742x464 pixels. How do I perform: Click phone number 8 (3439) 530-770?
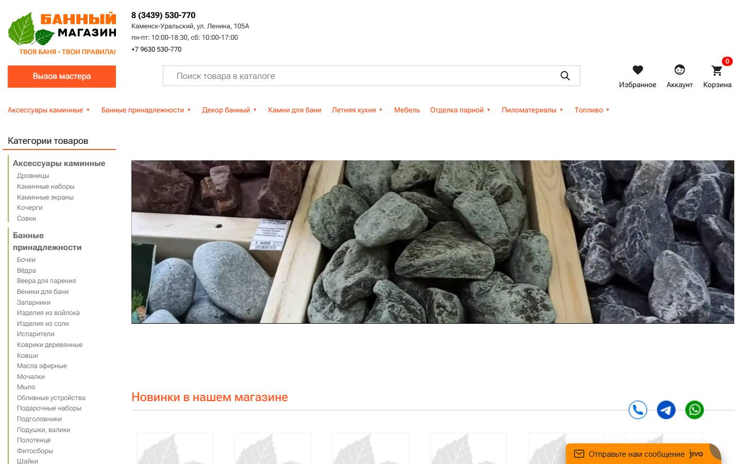click(163, 15)
